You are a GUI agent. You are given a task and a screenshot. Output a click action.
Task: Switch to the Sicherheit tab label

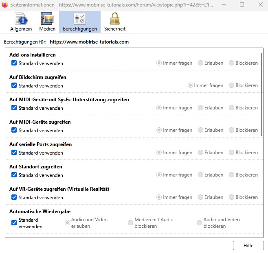tap(115, 29)
